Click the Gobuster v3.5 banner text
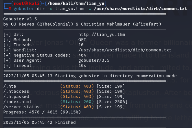Screen dimensions: 192x128 (x=20, y=19)
